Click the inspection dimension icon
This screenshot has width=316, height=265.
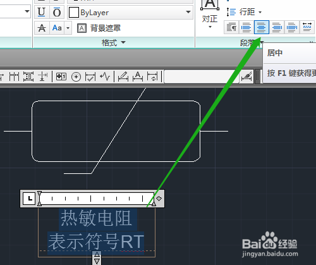click(90, 77)
